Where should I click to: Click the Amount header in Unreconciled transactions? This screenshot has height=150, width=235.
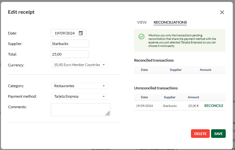[x=193, y=97]
